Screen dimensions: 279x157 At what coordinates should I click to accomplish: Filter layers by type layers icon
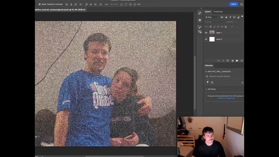tap(230, 17)
